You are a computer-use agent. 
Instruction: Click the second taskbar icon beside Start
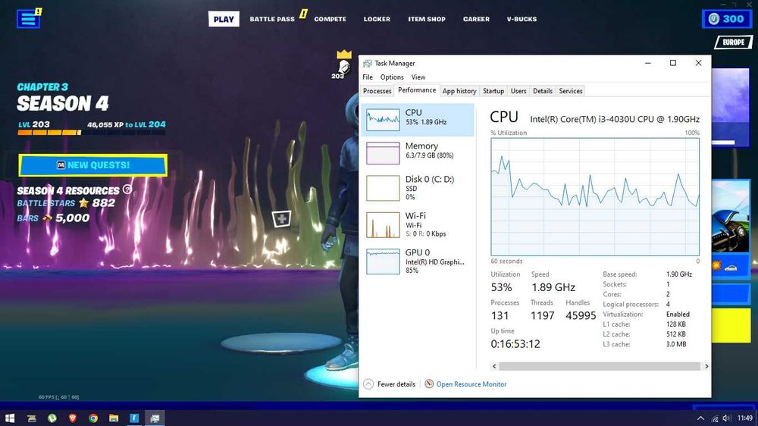pyautogui.click(x=32, y=418)
